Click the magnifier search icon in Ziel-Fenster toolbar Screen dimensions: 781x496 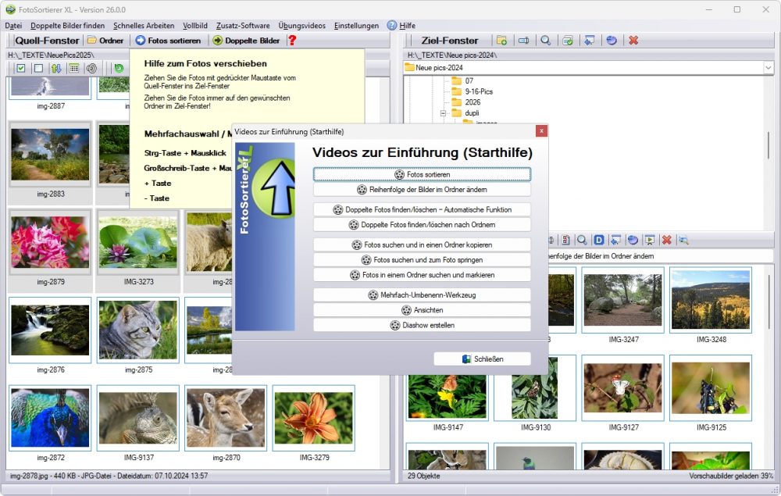pos(546,41)
